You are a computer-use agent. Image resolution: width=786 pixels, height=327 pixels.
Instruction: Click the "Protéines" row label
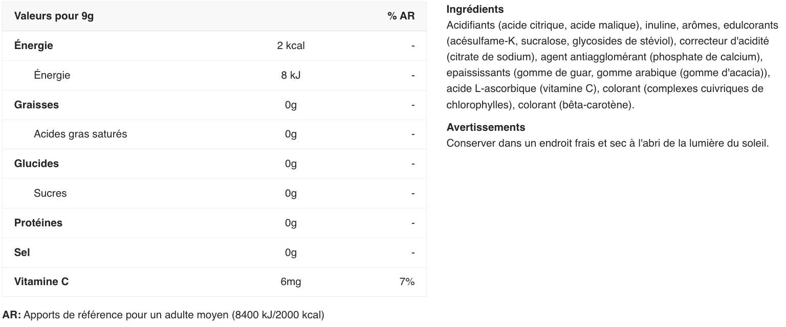tap(38, 223)
